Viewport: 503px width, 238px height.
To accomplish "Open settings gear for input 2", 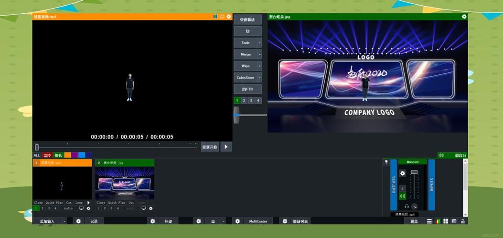I will pos(151,208).
